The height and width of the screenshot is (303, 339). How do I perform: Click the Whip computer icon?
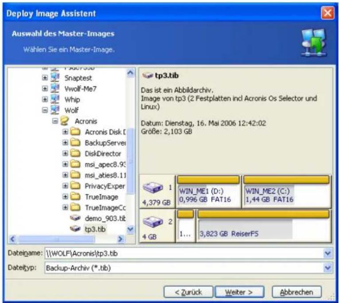point(55,99)
